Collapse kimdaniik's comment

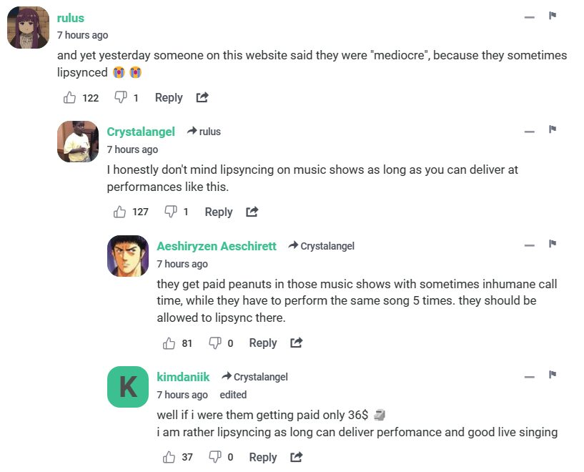[530, 377]
